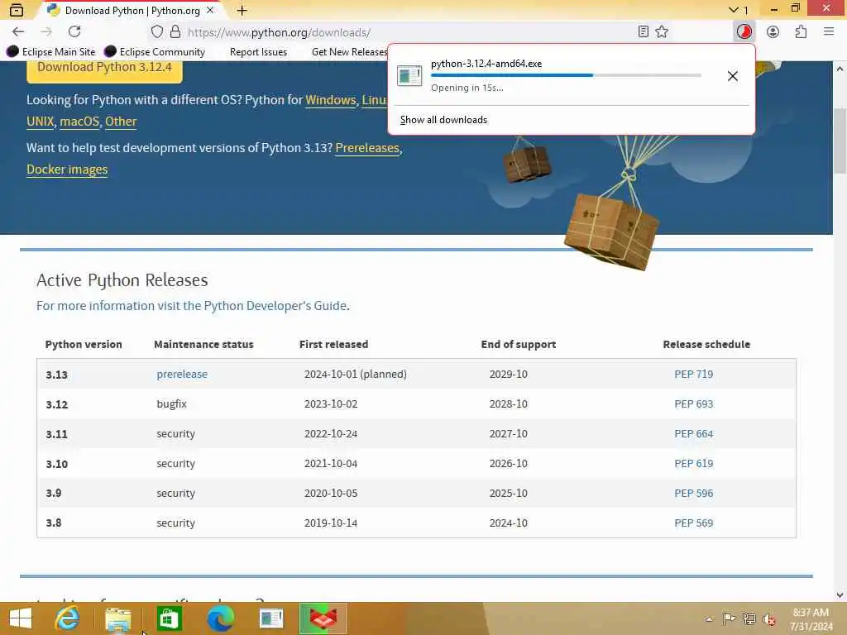Open Eclipse Community bookmark
The width and height of the screenshot is (847, 635).
coord(155,52)
